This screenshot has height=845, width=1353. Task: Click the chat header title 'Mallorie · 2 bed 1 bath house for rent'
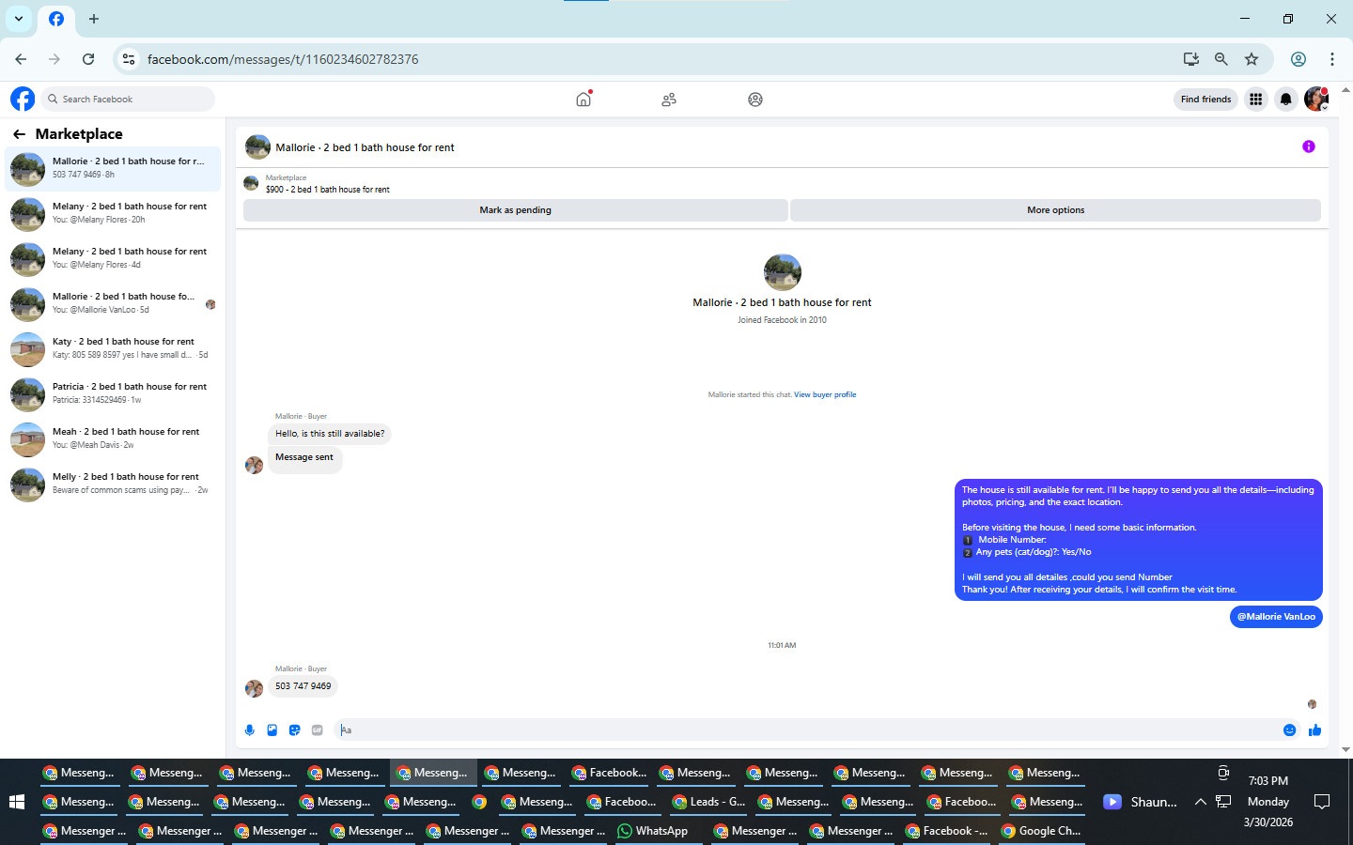(365, 147)
